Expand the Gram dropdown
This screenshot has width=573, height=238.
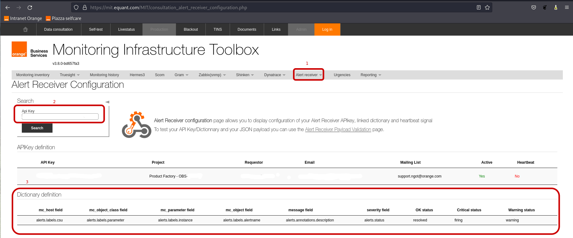(181, 75)
